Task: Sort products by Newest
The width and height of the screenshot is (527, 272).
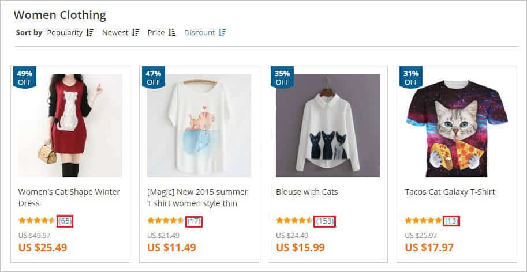Action: [115, 33]
